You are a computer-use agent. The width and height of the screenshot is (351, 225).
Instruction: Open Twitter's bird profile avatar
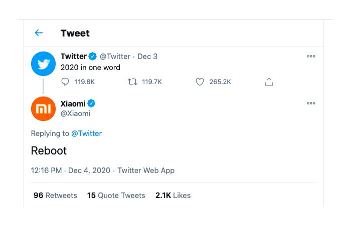[x=43, y=64]
